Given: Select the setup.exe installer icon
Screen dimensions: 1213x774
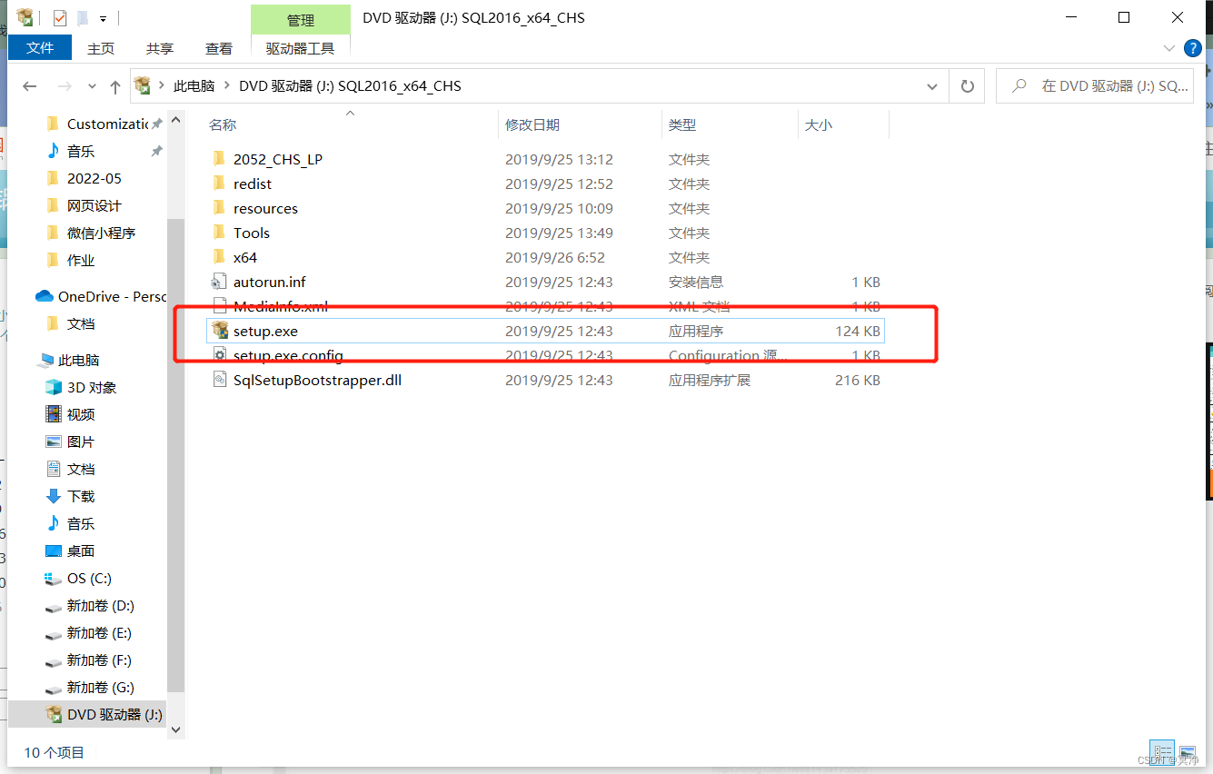Looking at the screenshot, I should pos(219,331).
